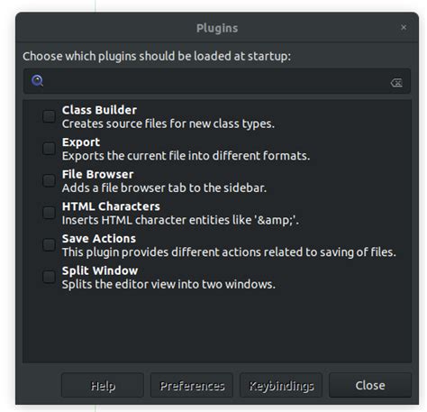
Task: Focus the plugin search text field
Action: [217, 81]
